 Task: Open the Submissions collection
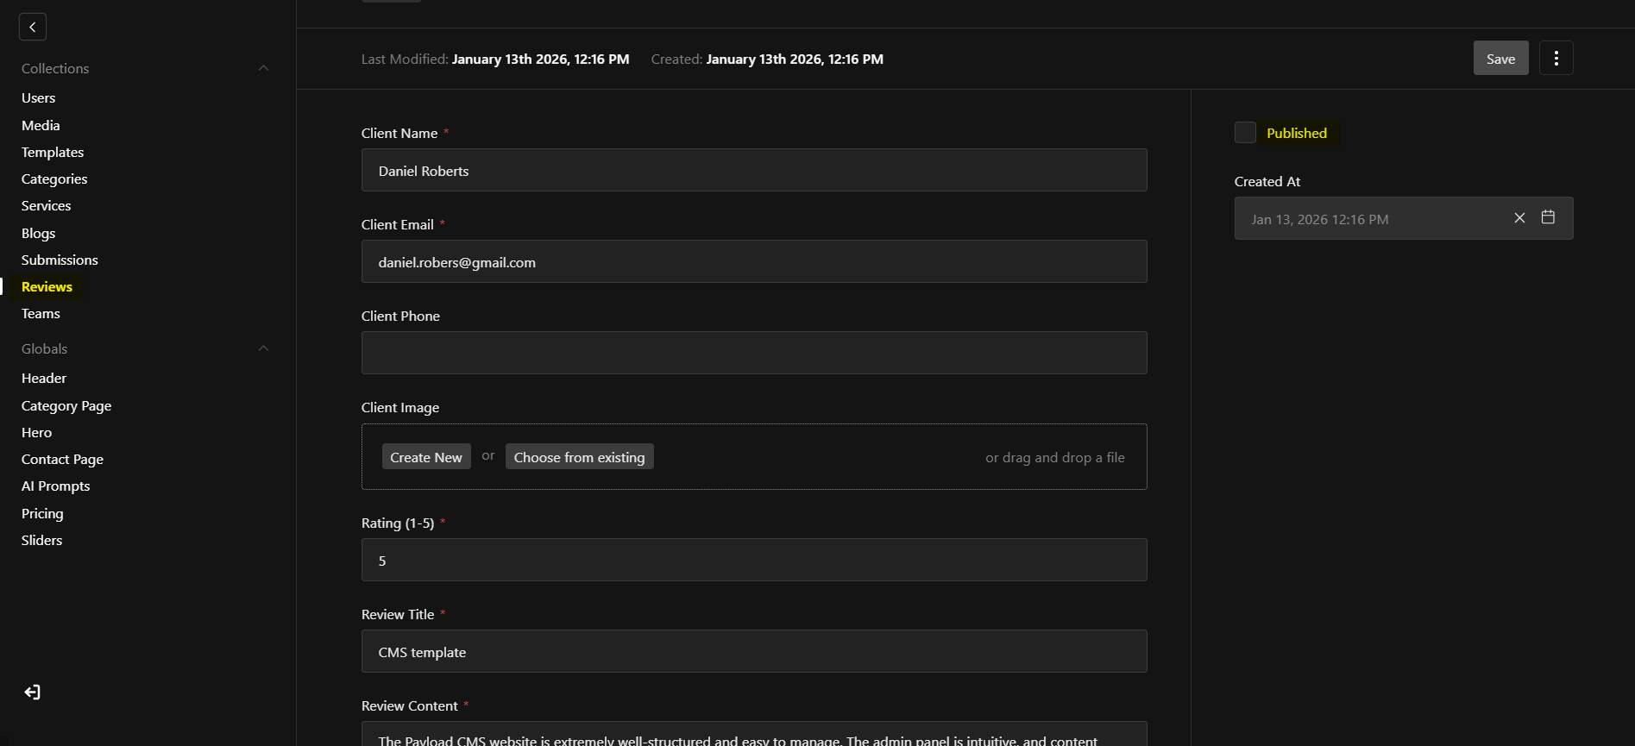tap(60, 260)
